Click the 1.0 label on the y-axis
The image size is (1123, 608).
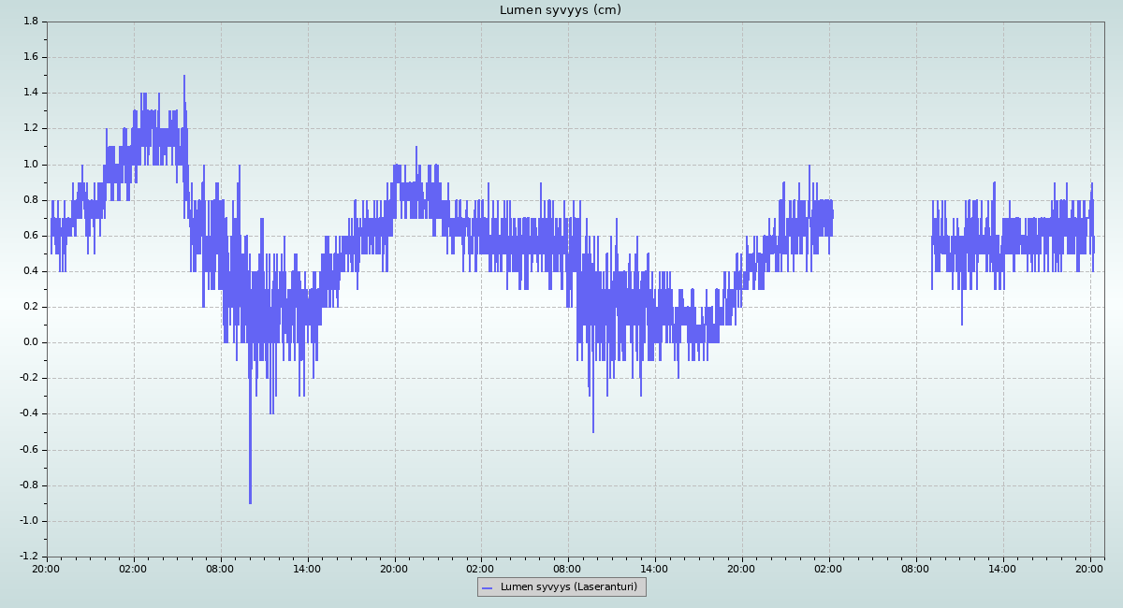(x=29, y=165)
